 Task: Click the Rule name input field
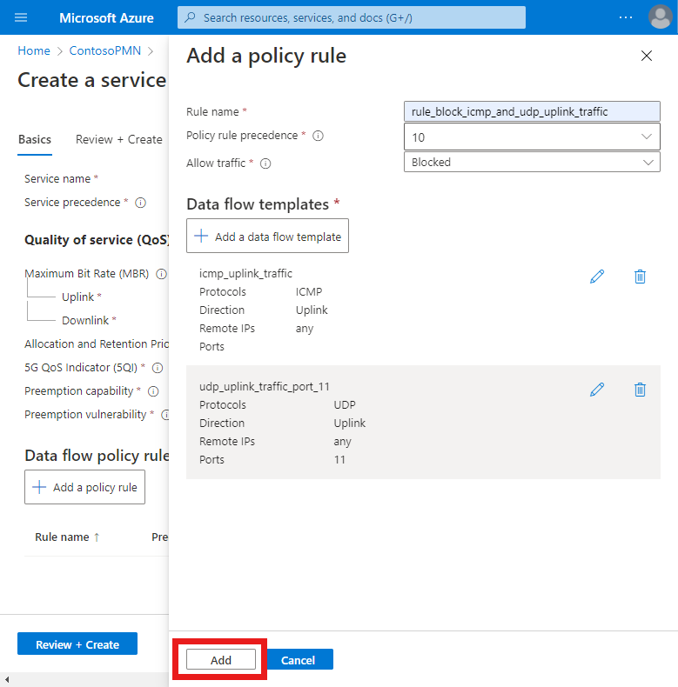click(x=532, y=111)
